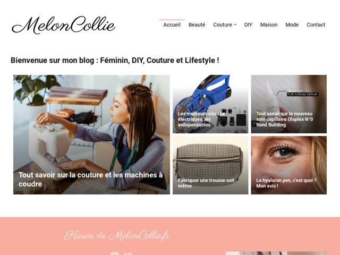The width and height of the screenshot is (340, 255).
Task: Navigate to the Maison page
Action: pyautogui.click(x=269, y=25)
